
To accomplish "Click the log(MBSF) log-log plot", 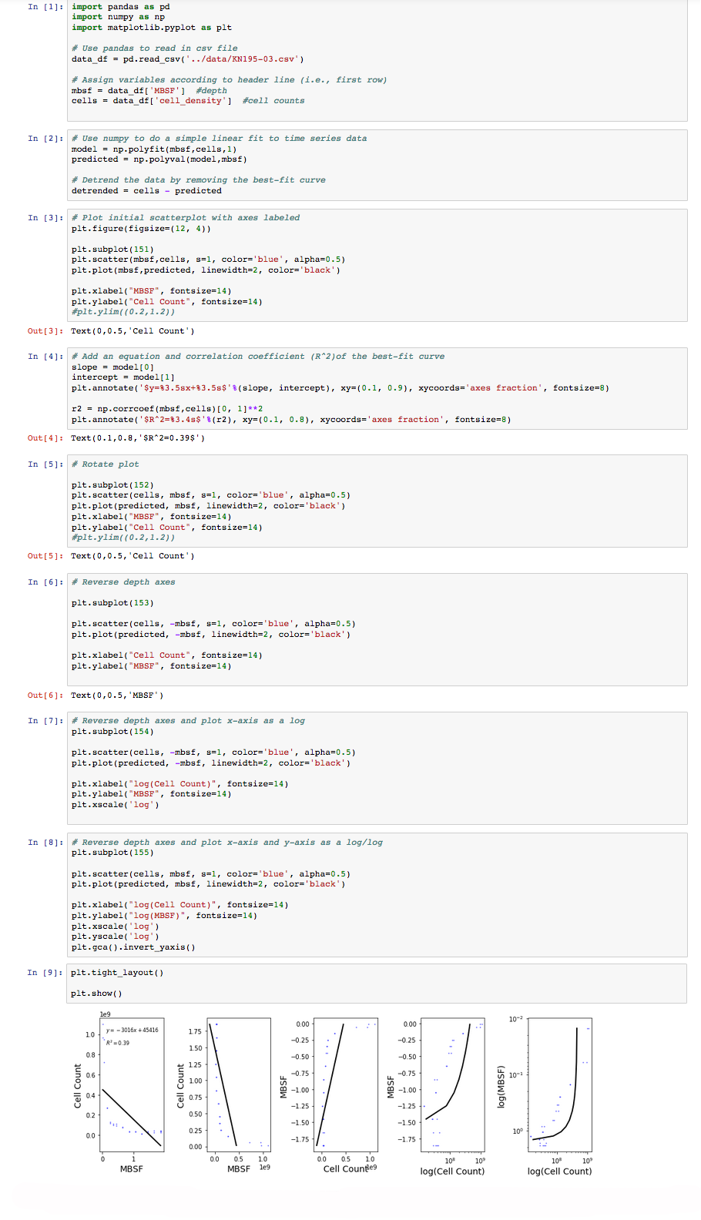I will [560, 1082].
